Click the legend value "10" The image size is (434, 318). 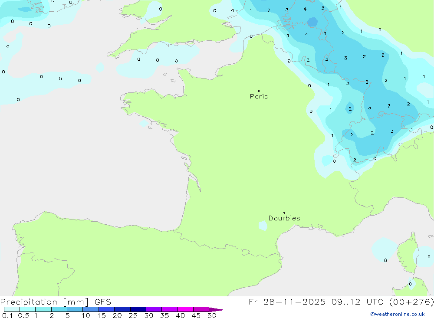click(86, 315)
